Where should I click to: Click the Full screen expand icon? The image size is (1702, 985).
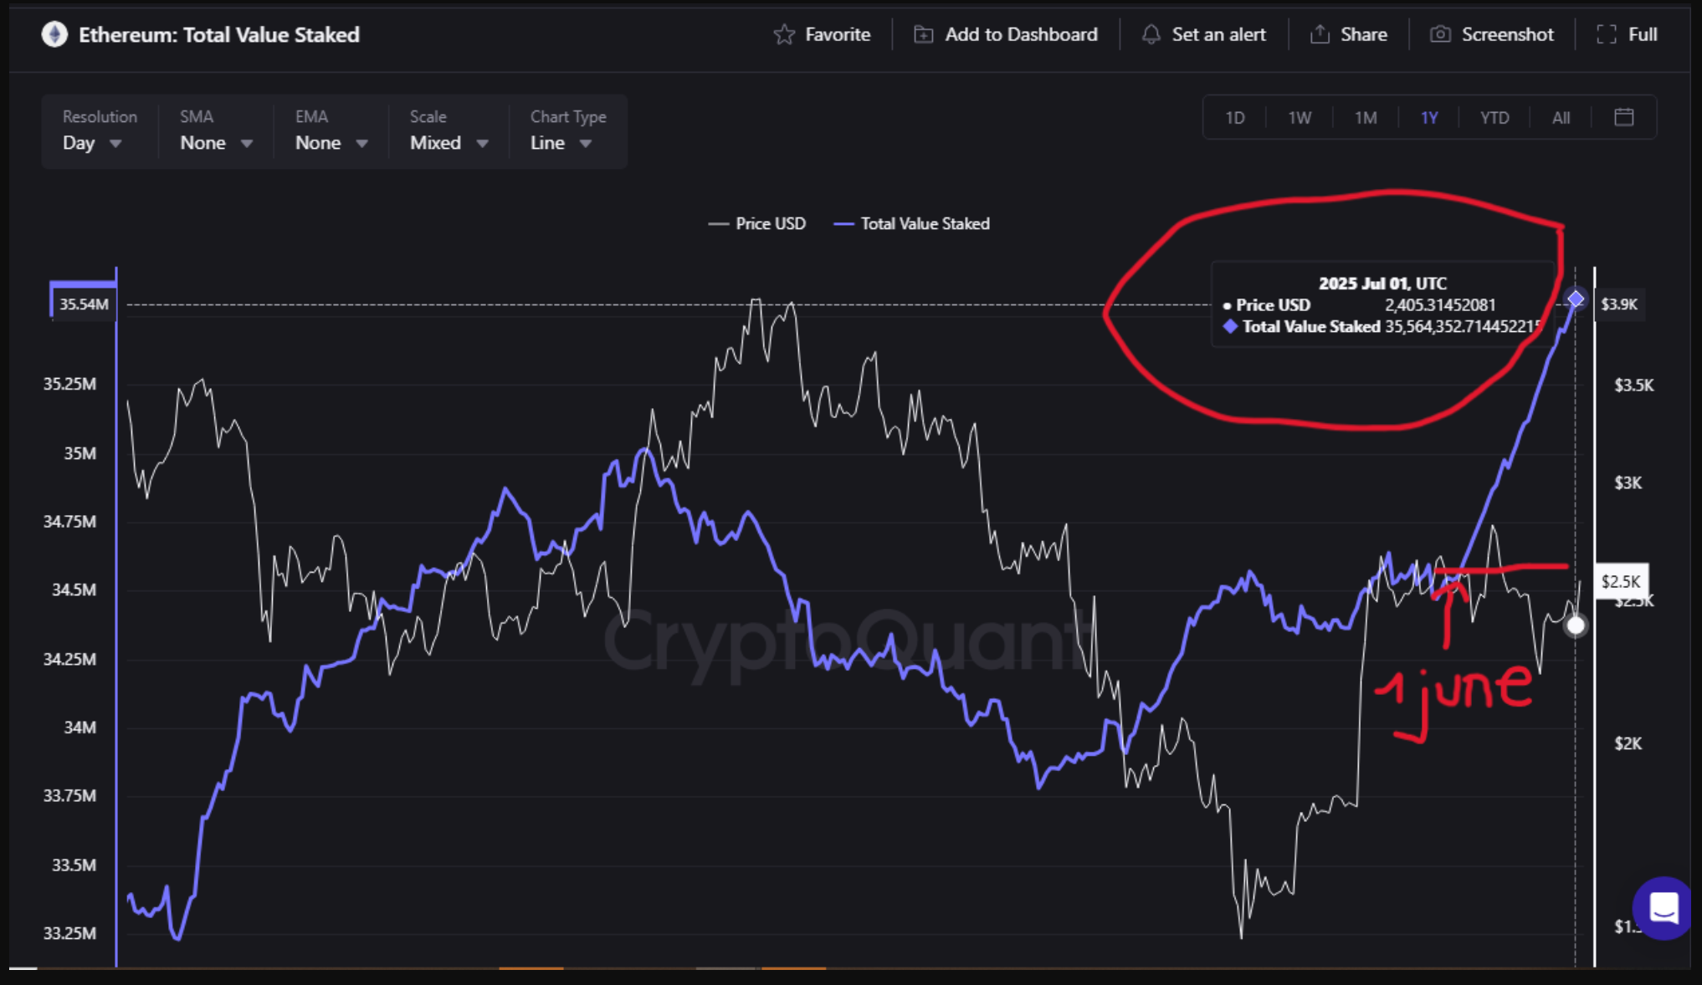pyautogui.click(x=1607, y=34)
